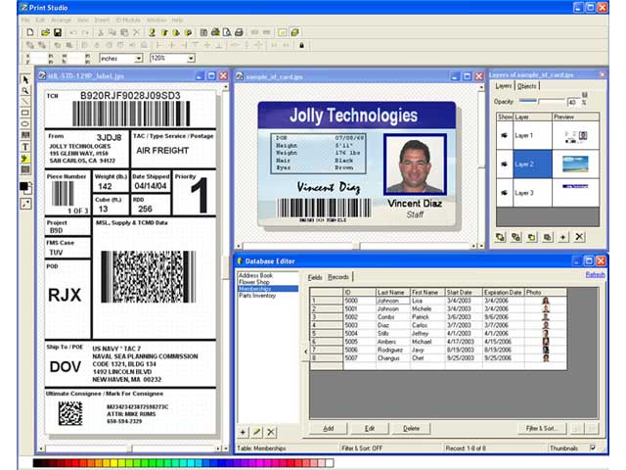The height and width of the screenshot is (470, 626).
Task: Select the arrow pointer tool
Action: (25, 79)
